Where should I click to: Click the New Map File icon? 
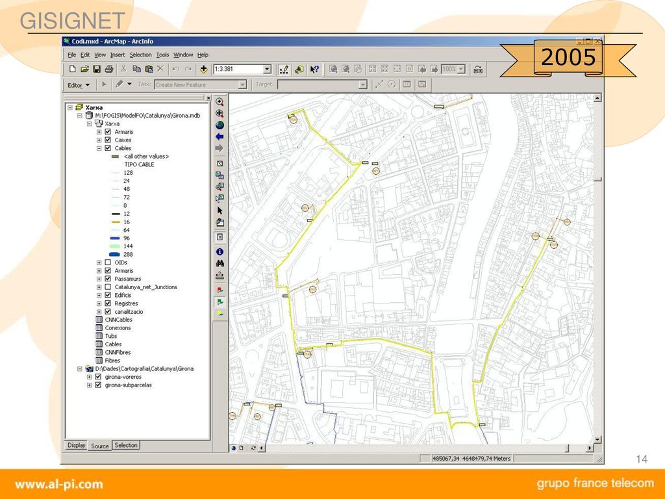pos(72,69)
